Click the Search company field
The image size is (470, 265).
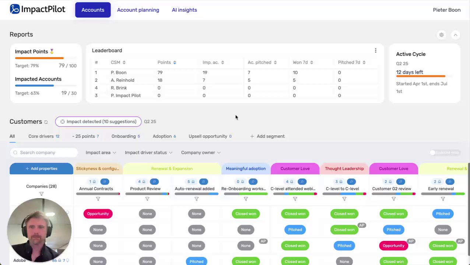click(44, 152)
